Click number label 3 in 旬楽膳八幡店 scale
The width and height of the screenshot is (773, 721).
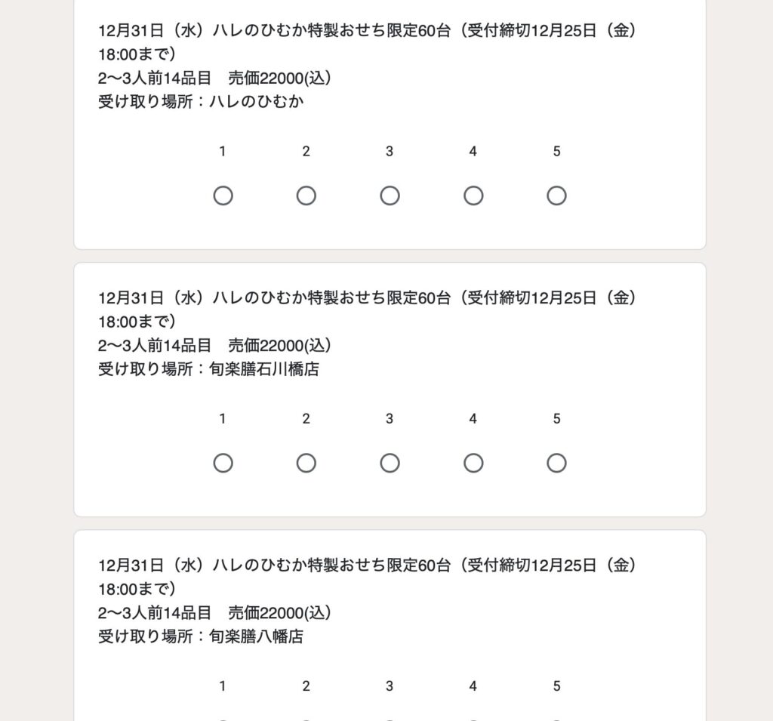point(390,686)
